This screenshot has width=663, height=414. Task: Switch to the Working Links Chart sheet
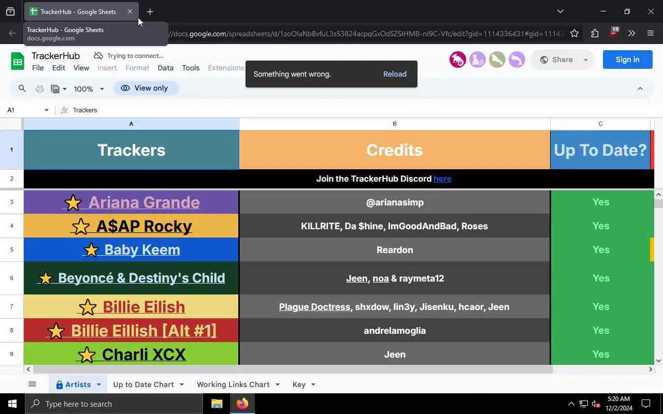233,385
